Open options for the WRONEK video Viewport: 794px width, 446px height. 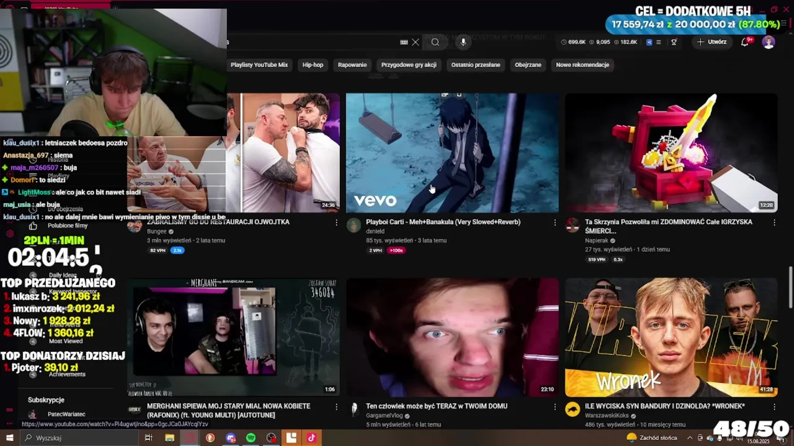774,407
